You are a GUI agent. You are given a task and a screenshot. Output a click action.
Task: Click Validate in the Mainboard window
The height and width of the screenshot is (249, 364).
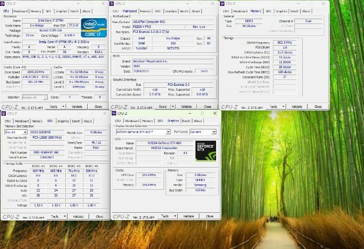click(x=186, y=107)
